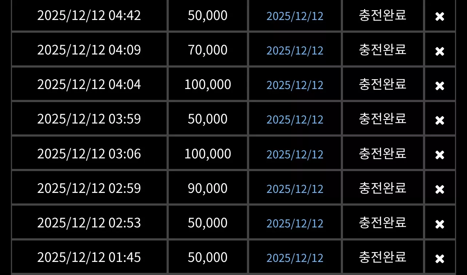Select the 70,000 amount cell
The width and height of the screenshot is (467, 275).
click(x=208, y=50)
